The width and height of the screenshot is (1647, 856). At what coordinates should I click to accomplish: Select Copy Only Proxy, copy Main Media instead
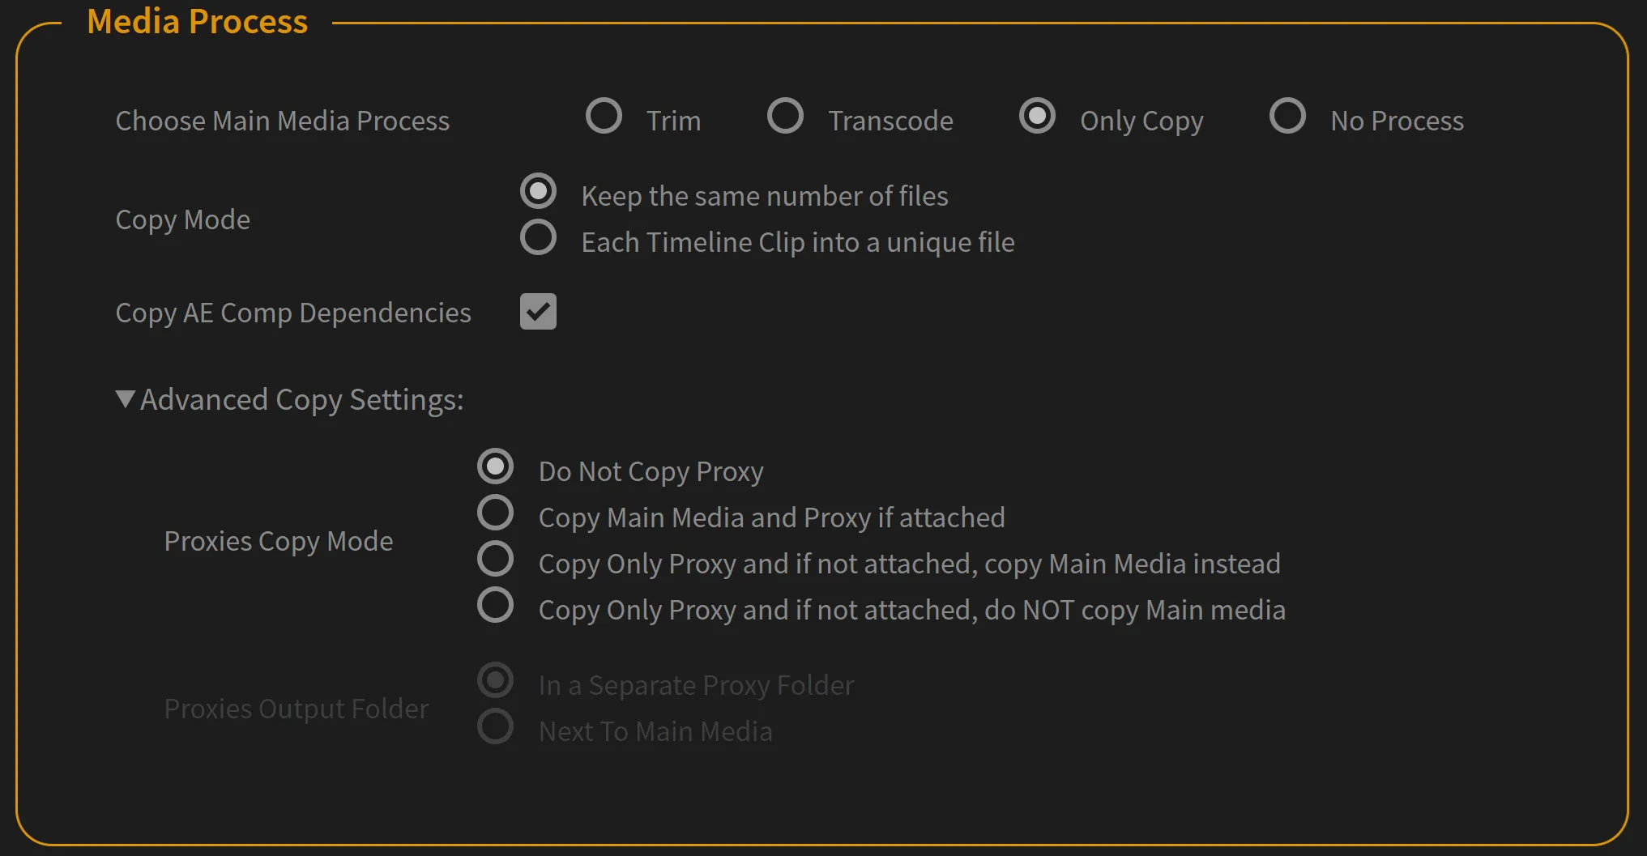tap(495, 559)
